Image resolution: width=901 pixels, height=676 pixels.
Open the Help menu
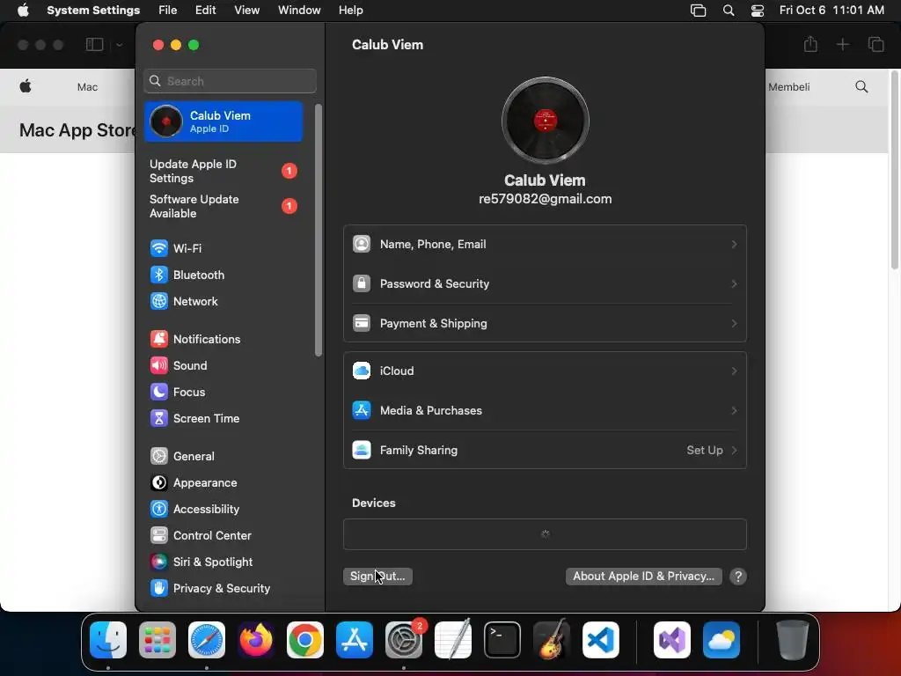point(350,10)
